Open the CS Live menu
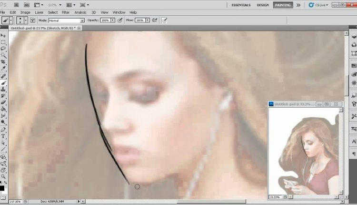 [318, 5]
